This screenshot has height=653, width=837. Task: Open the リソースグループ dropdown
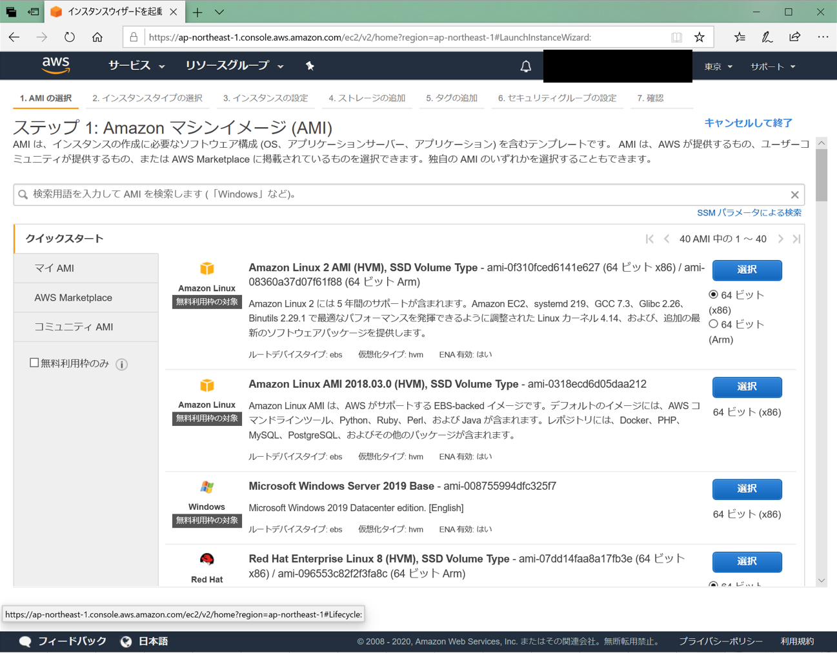coord(234,66)
